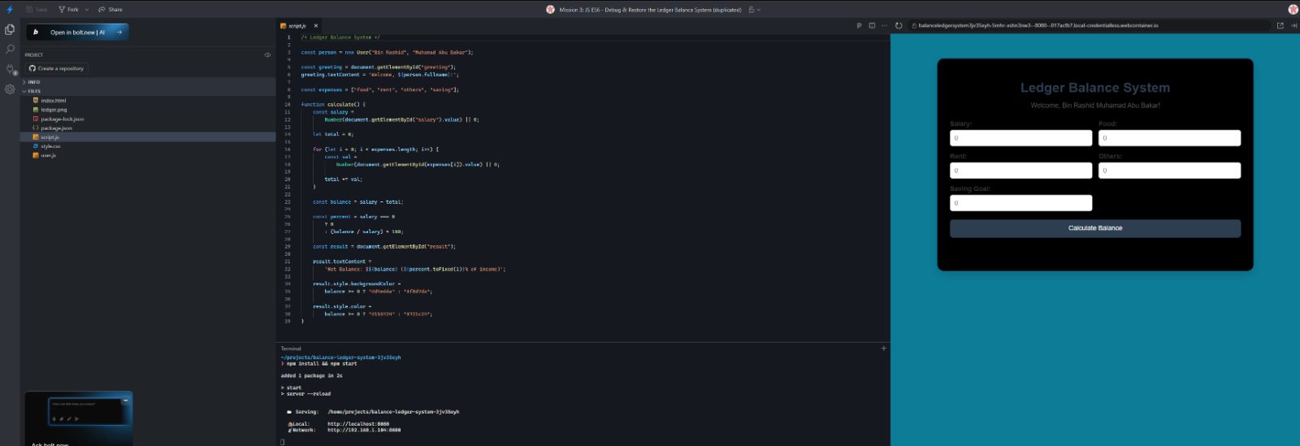This screenshot has height=446, width=1300.
Task: Click the Welcome, Bin Rashid greeting text
Action: 1094,106
